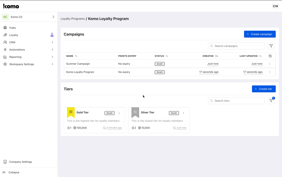Go to Hubs in sidebar
Screen dimensions: 282x177
tap(13, 28)
